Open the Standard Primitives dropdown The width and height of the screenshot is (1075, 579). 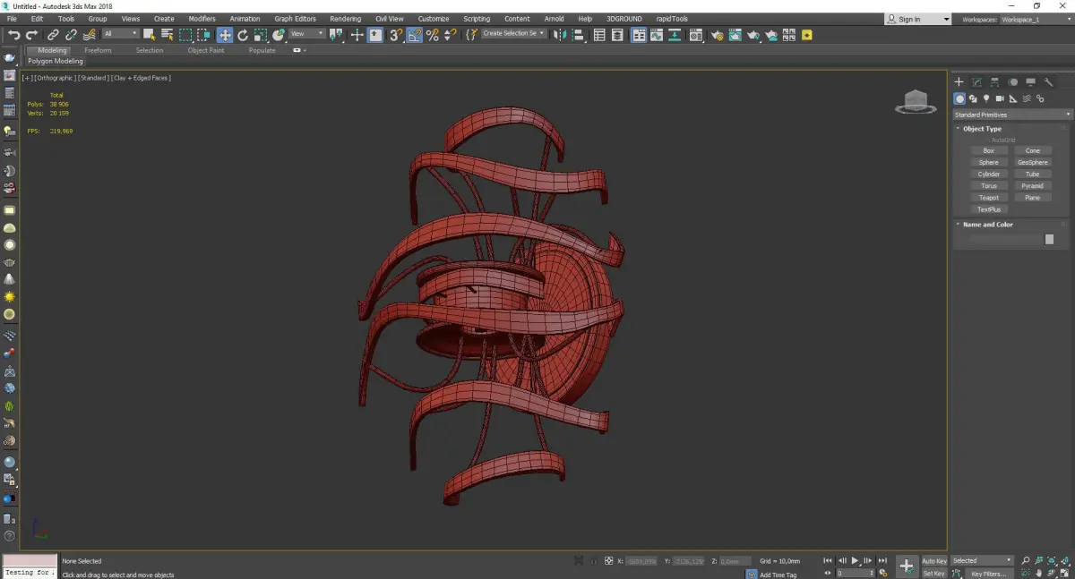click(x=1012, y=115)
